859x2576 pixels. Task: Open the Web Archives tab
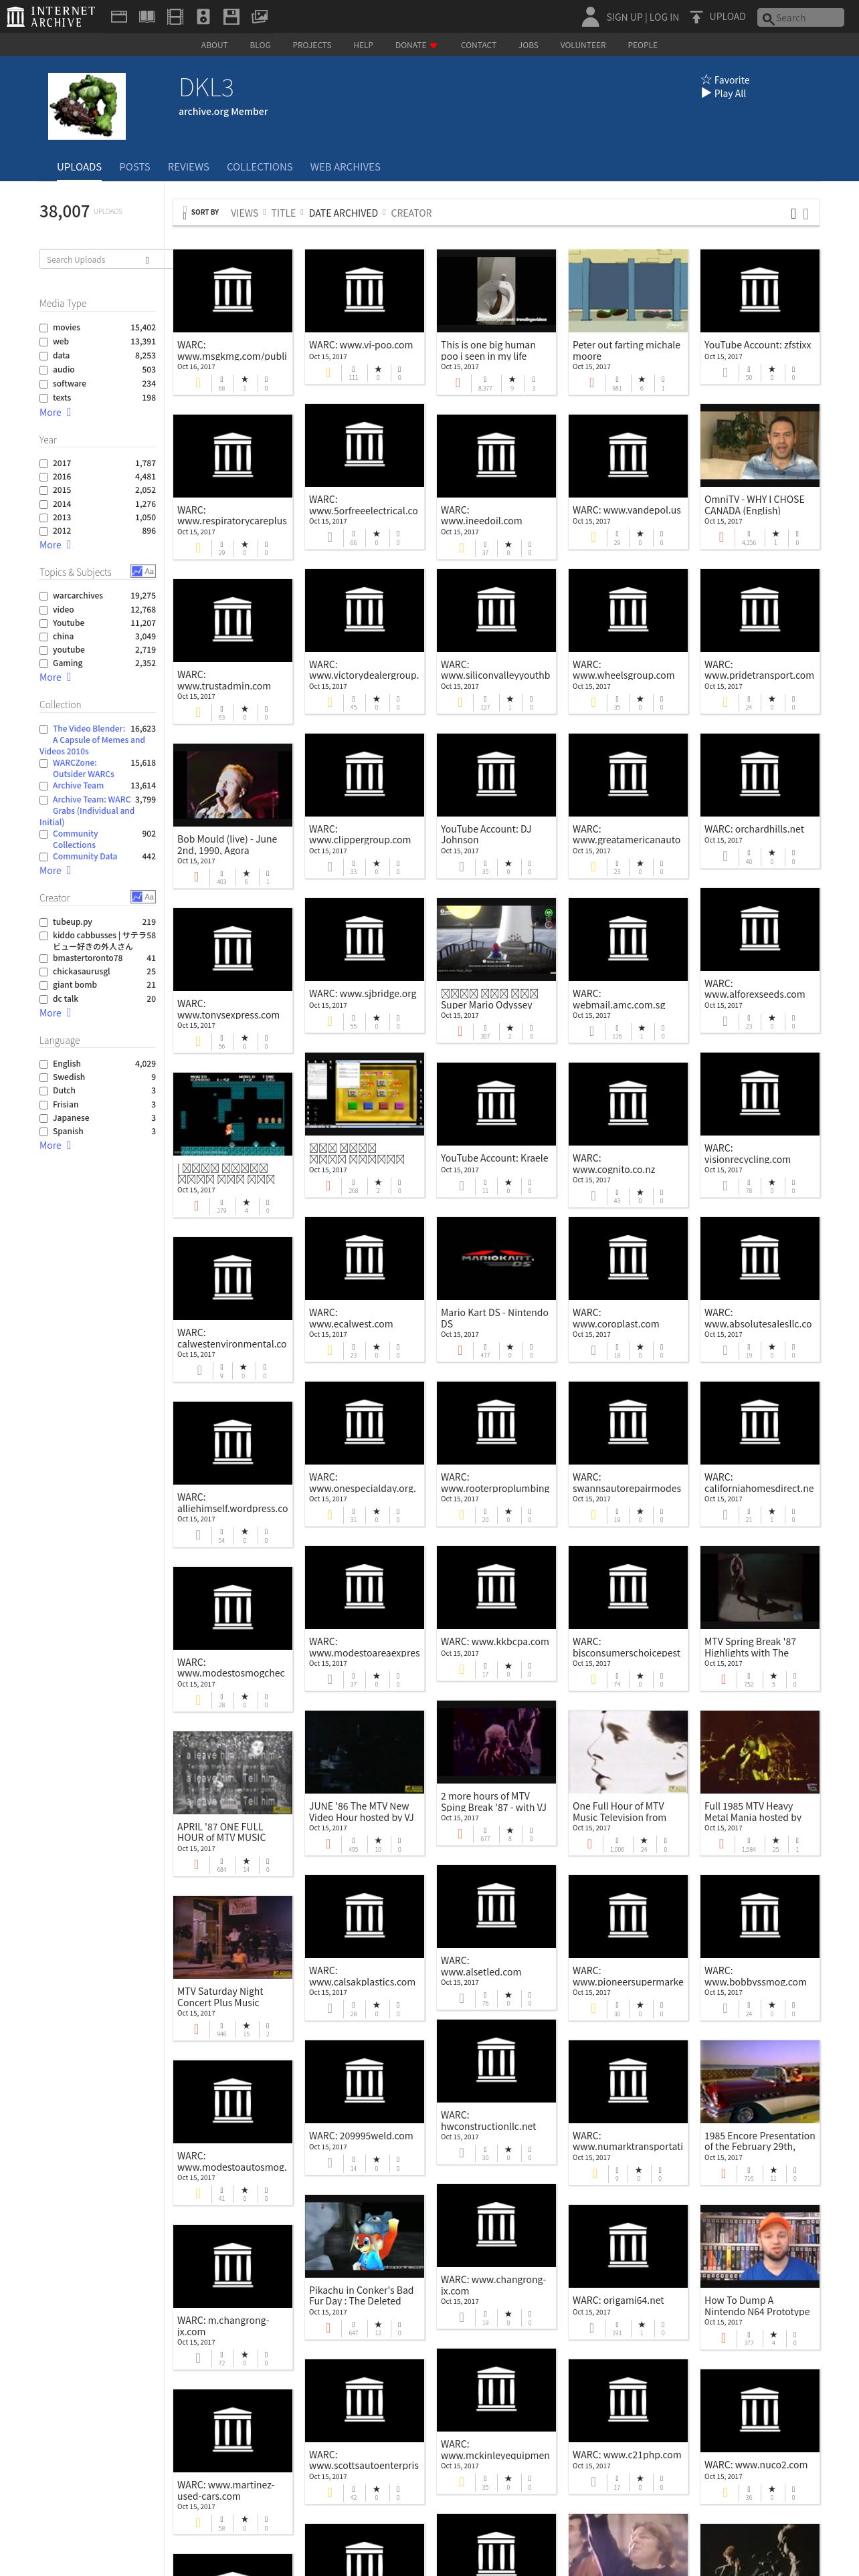pyautogui.click(x=345, y=167)
